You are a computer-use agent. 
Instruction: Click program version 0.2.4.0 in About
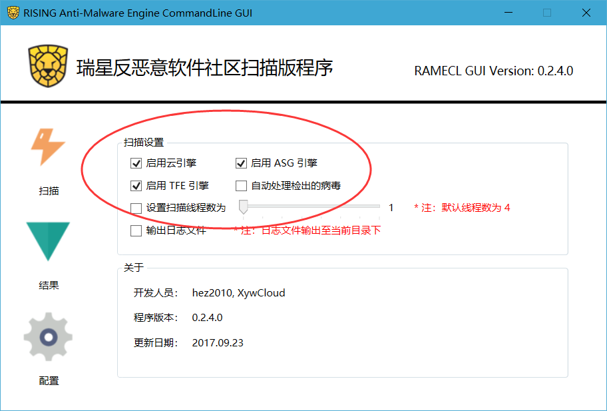(207, 318)
